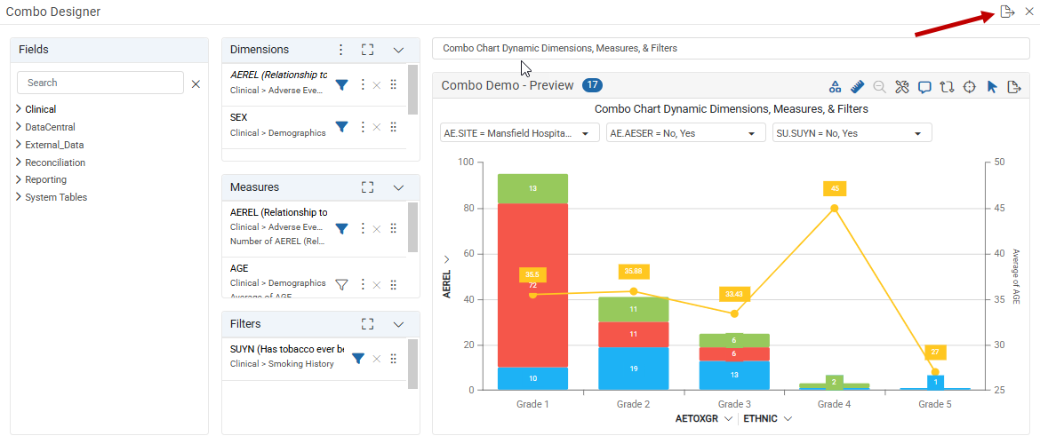Click the blue Grade 2 bar segment labeled 19
Image resolution: width=1040 pixels, height=436 pixels.
click(x=634, y=369)
